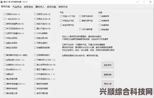The width and height of the screenshot is (154, 98).
Task: Check 修改游戏难度 option
Action: (x=35, y=89)
